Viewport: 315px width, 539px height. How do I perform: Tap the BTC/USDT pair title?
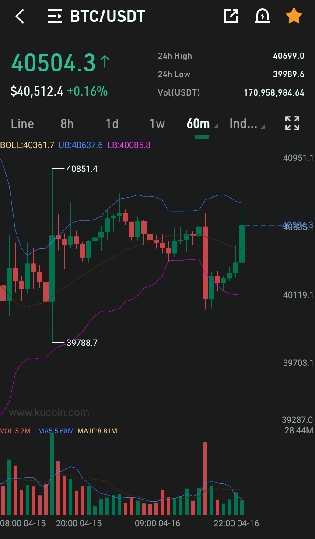pyautogui.click(x=108, y=17)
